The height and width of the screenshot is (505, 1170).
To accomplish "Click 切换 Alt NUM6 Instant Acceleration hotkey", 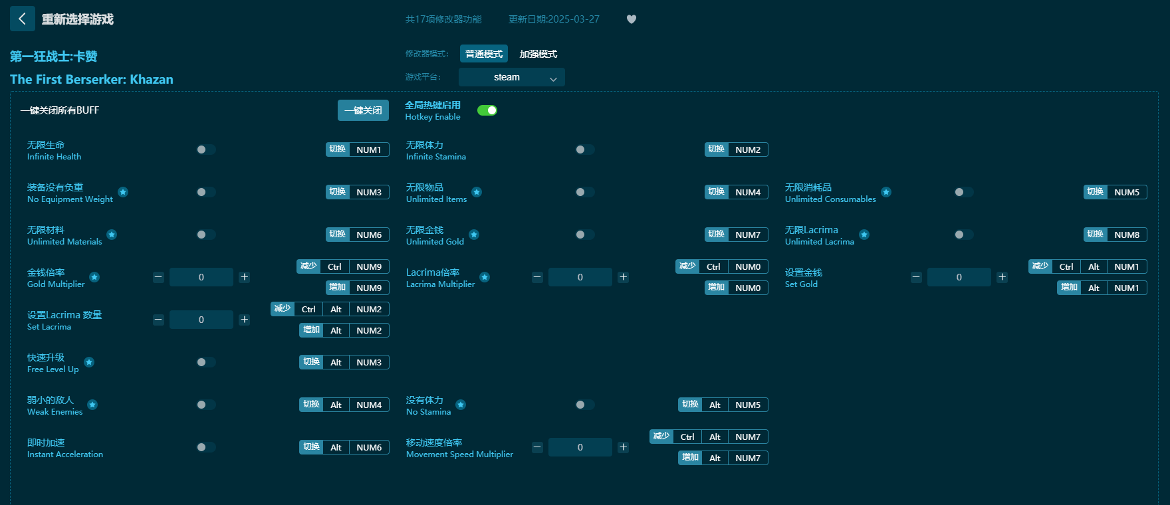I will pyautogui.click(x=344, y=447).
